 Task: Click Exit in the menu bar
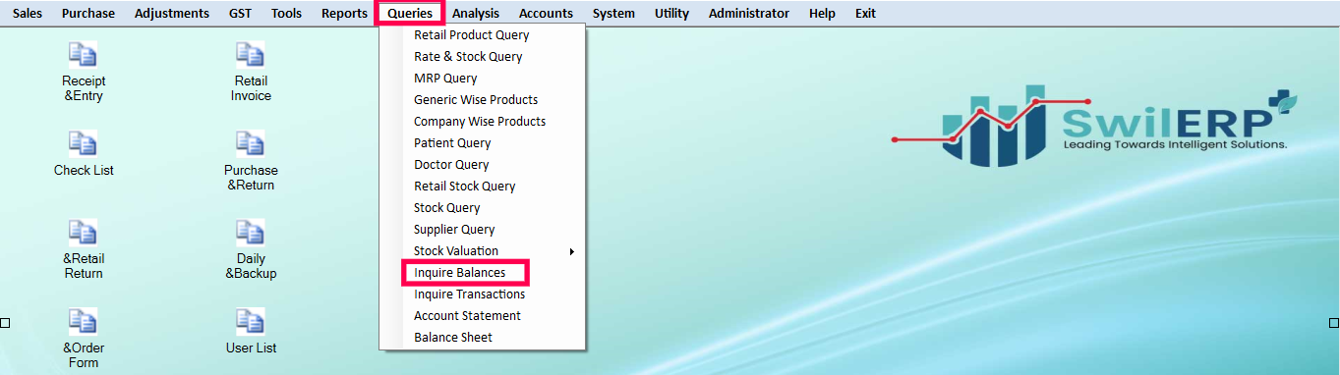pyautogui.click(x=865, y=14)
